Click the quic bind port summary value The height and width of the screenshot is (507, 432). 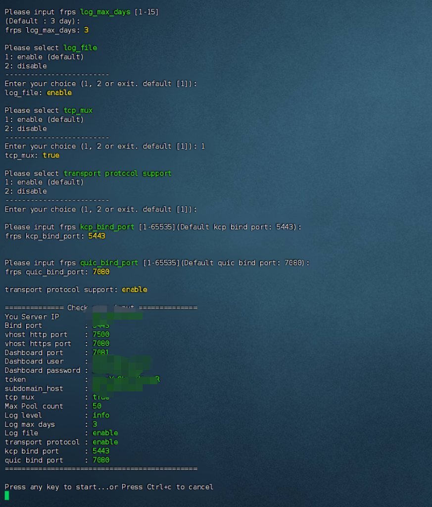coord(101,460)
